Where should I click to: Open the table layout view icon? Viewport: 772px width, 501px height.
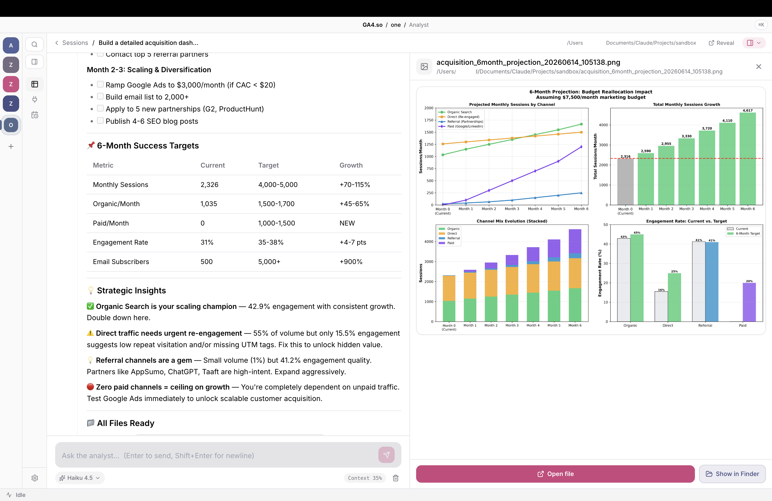click(x=35, y=84)
